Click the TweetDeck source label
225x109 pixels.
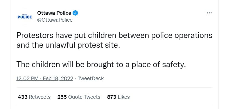pyautogui.click(x=90, y=78)
